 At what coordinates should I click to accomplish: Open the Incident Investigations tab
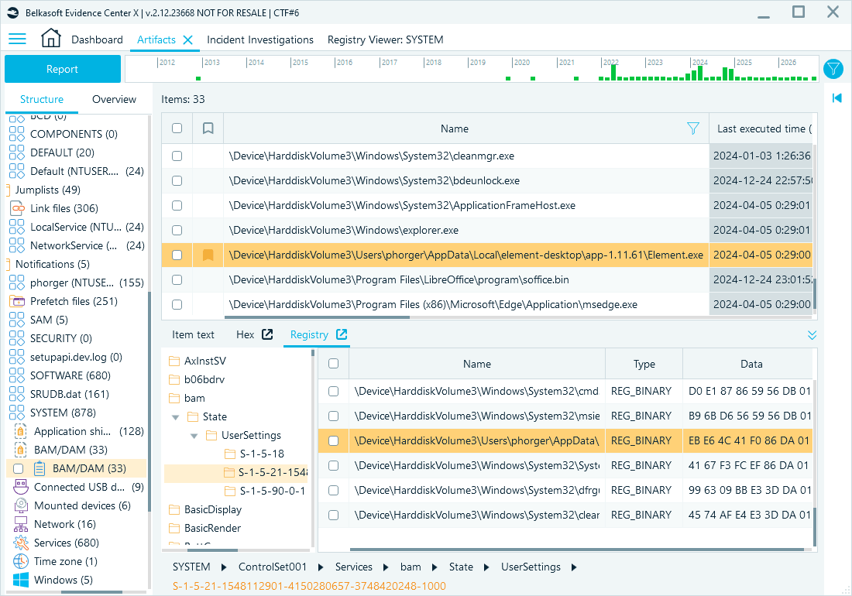pyautogui.click(x=260, y=39)
